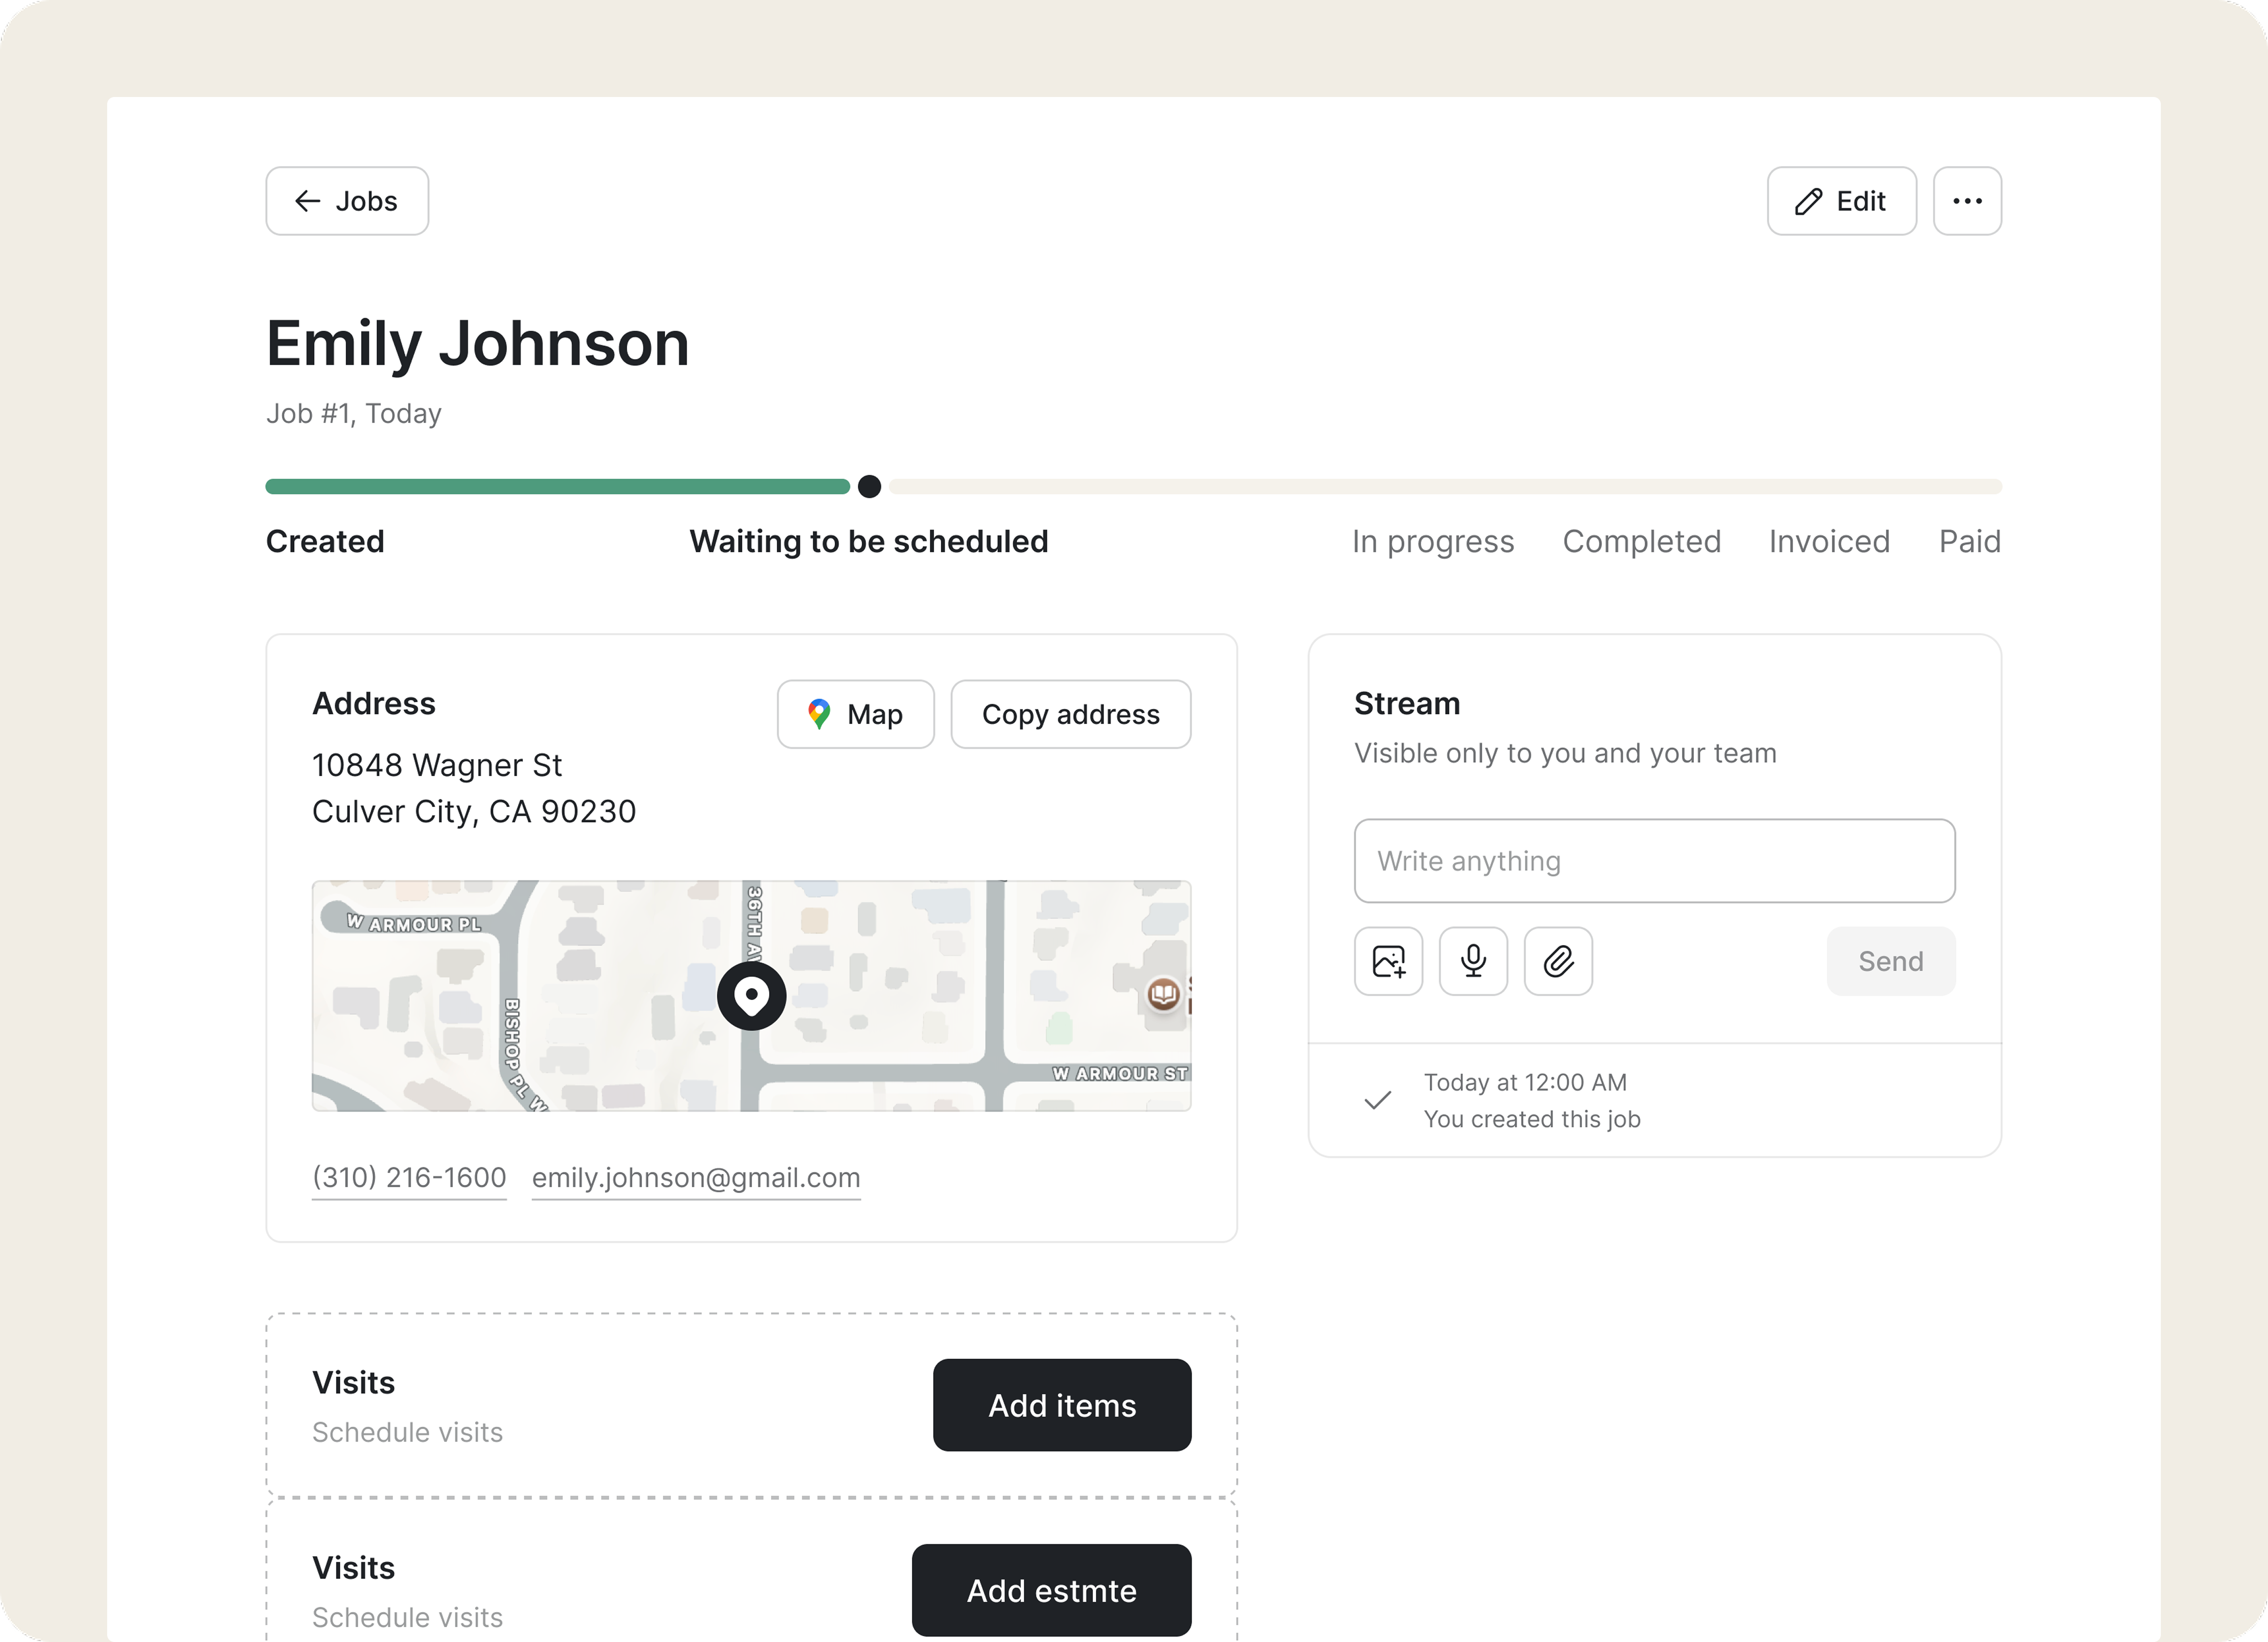The image size is (2268, 1642).
Task: Copy address to clipboard
Action: (1070, 714)
